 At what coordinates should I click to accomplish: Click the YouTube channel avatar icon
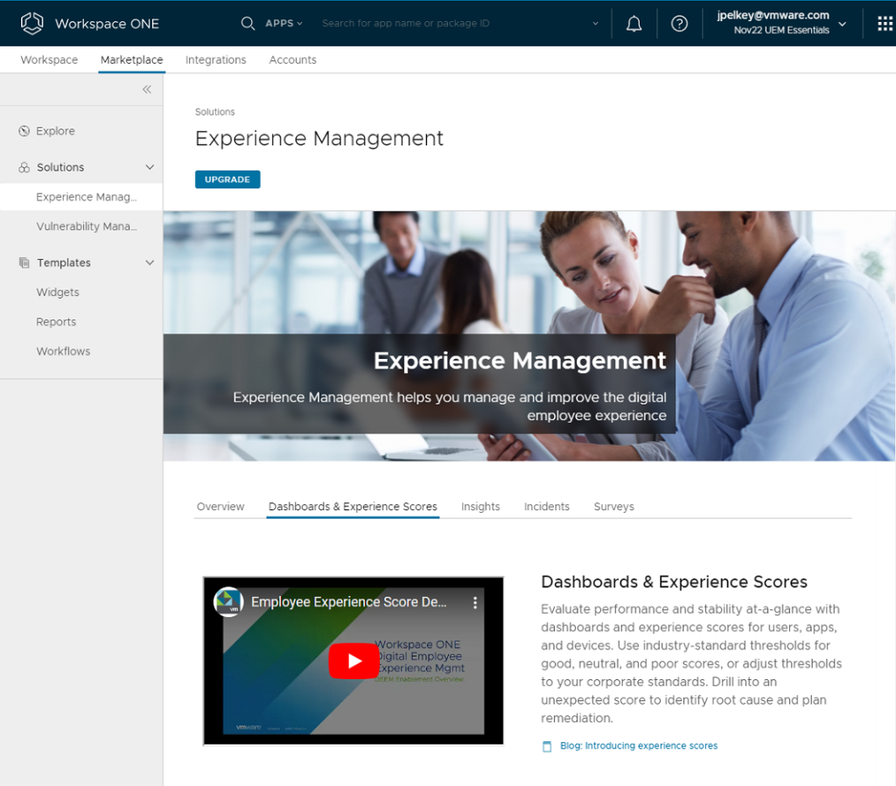point(228,602)
